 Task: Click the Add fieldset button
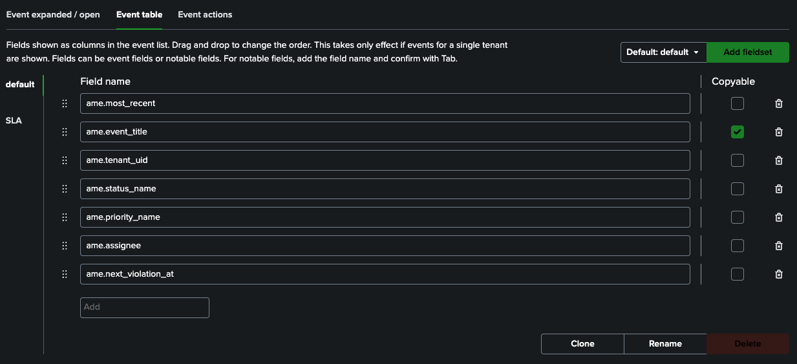point(748,52)
